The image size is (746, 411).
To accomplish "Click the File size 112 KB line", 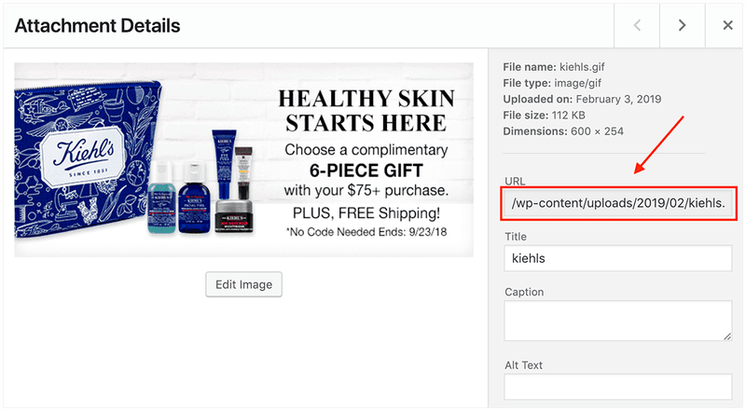I will pos(545,116).
